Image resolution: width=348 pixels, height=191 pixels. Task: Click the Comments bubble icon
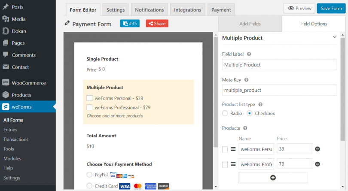6,55
